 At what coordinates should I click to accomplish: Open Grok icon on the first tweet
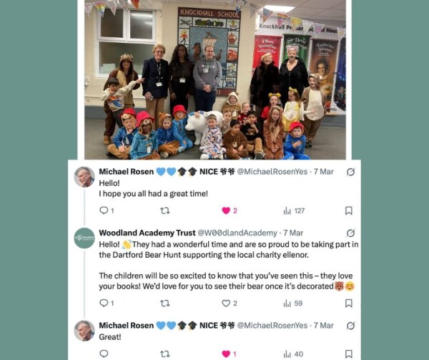350,172
